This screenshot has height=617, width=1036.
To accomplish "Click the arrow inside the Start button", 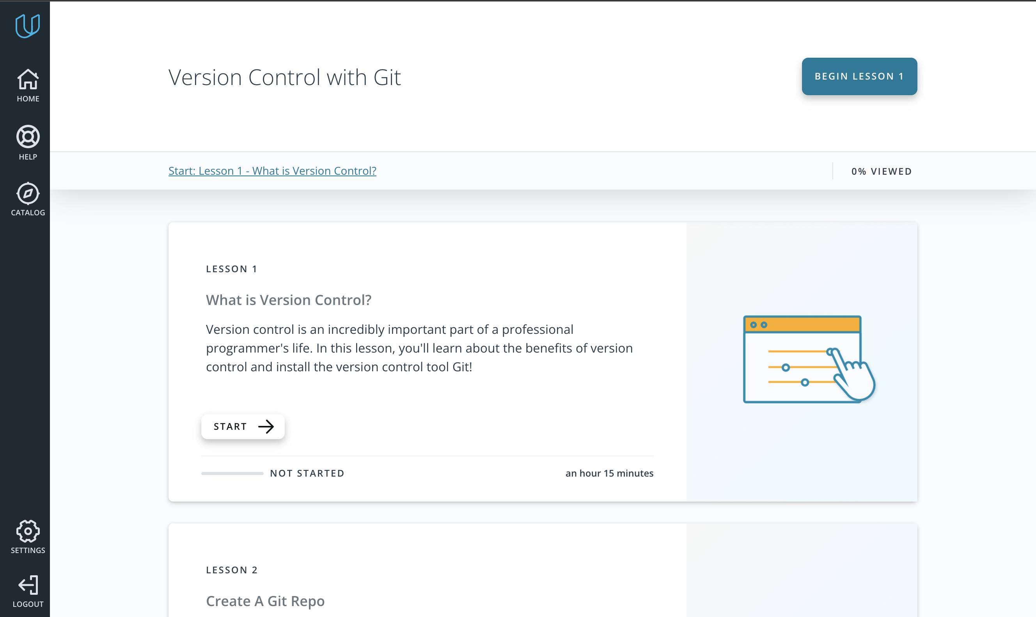I will pyautogui.click(x=267, y=426).
